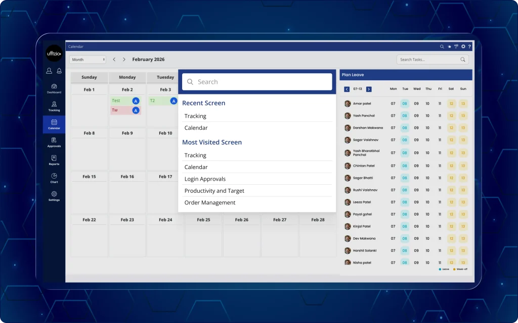Click day 12 for Payal gohel
Viewport: 518px width, 323px height.
(x=451, y=214)
